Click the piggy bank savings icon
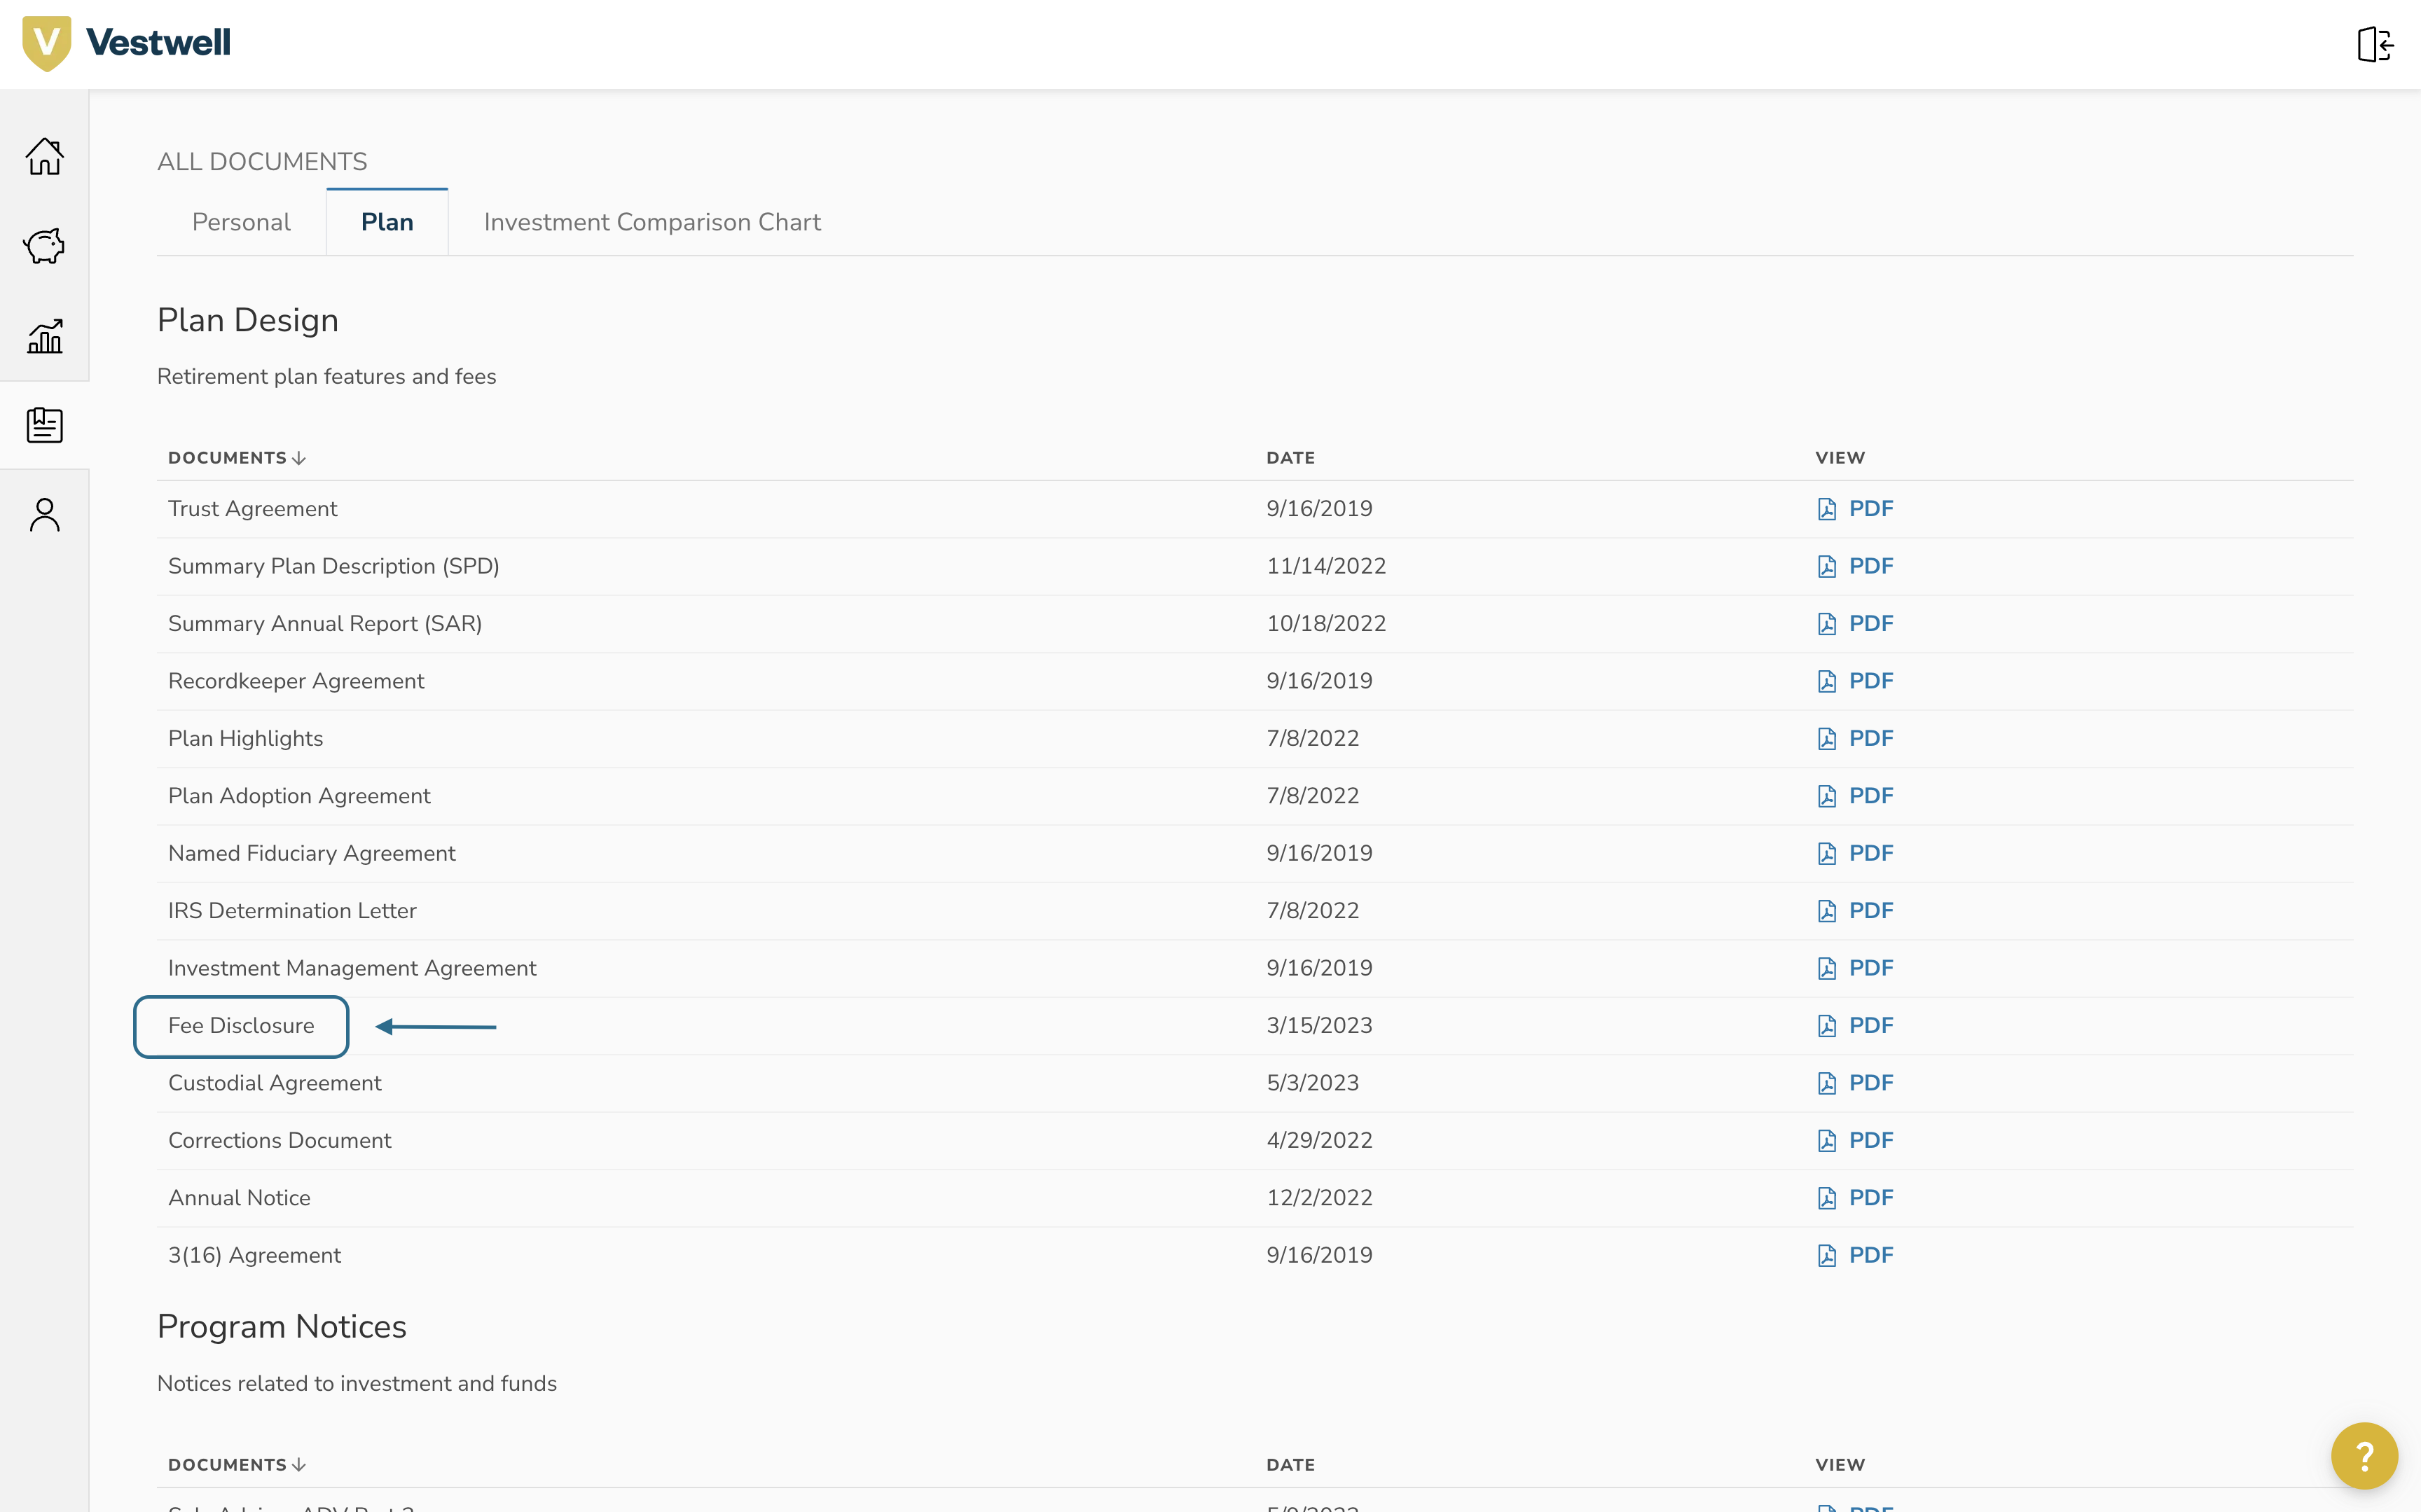The height and width of the screenshot is (1512, 2421). [44, 246]
